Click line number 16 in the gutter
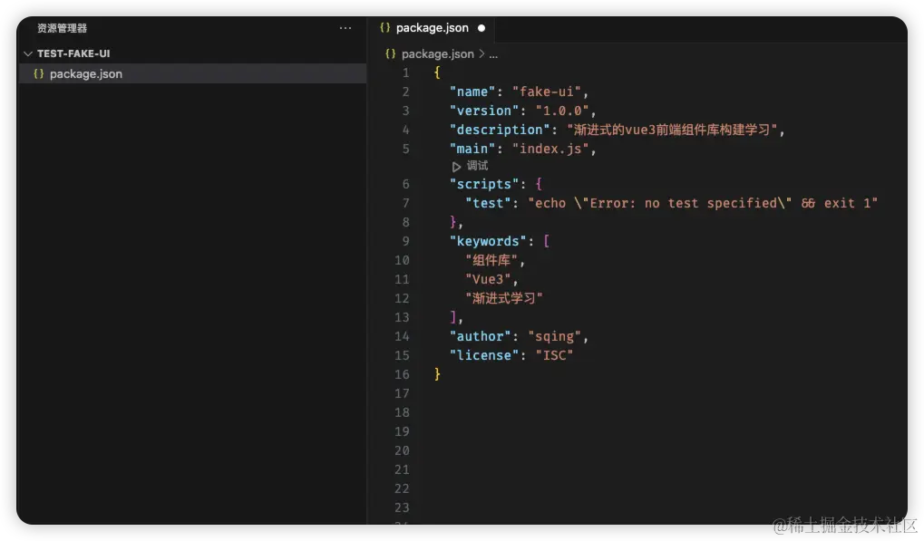This screenshot has width=924, height=541. pyautogui.click(x=402, y=374)
